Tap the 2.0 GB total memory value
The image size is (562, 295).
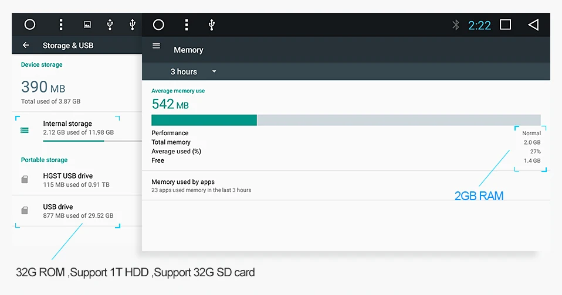click(x=532, y=142)
